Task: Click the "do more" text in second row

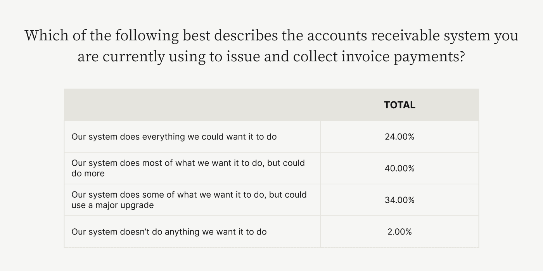Action: 88,174
